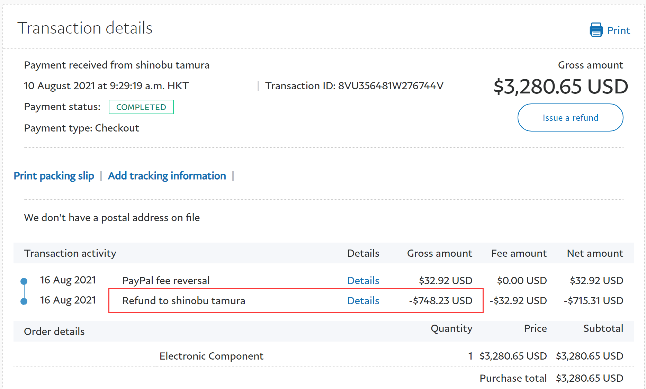Select Add tracking information link

[167, 176]
